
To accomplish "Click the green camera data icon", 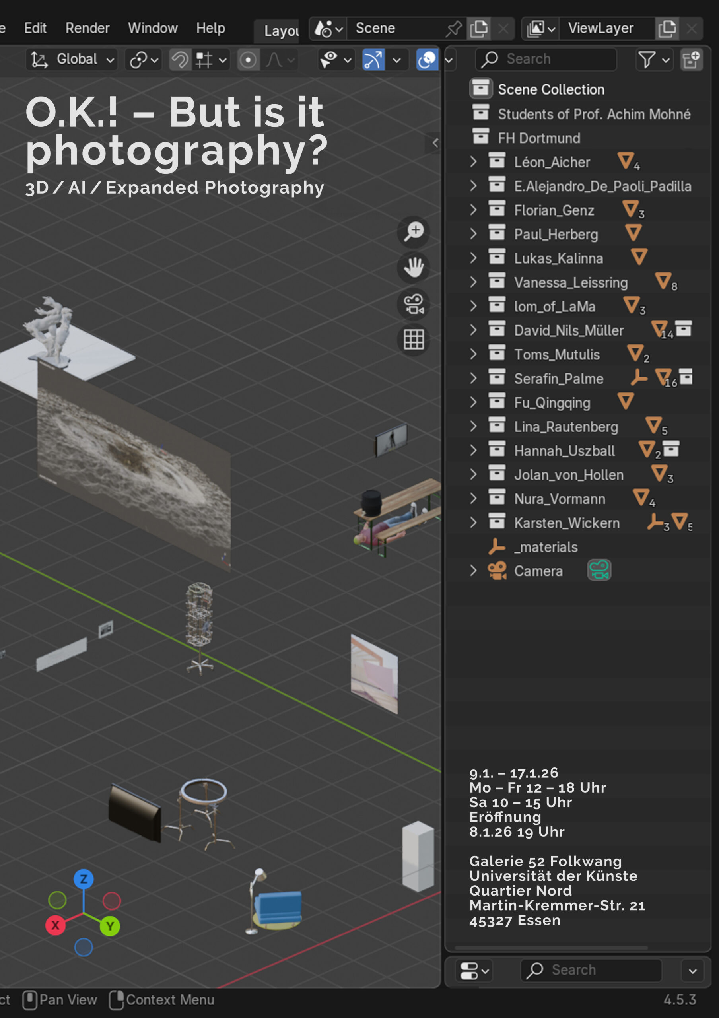I will [599, 570].
